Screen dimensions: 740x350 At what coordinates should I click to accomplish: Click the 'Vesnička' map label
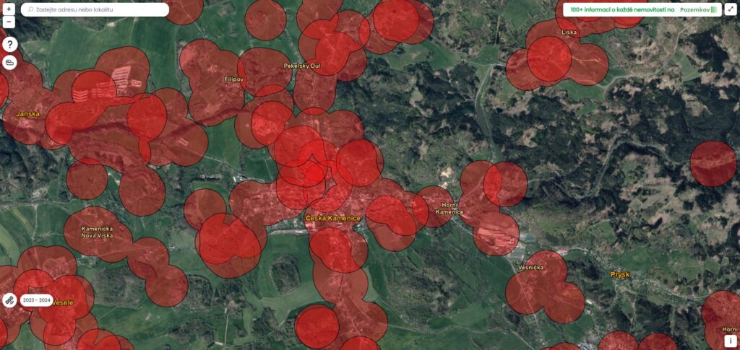[x=530, y=268]
